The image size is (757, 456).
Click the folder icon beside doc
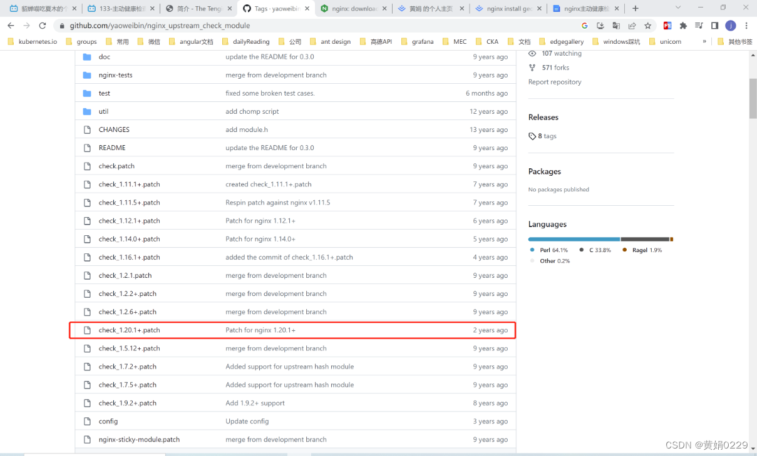[87, 57]
